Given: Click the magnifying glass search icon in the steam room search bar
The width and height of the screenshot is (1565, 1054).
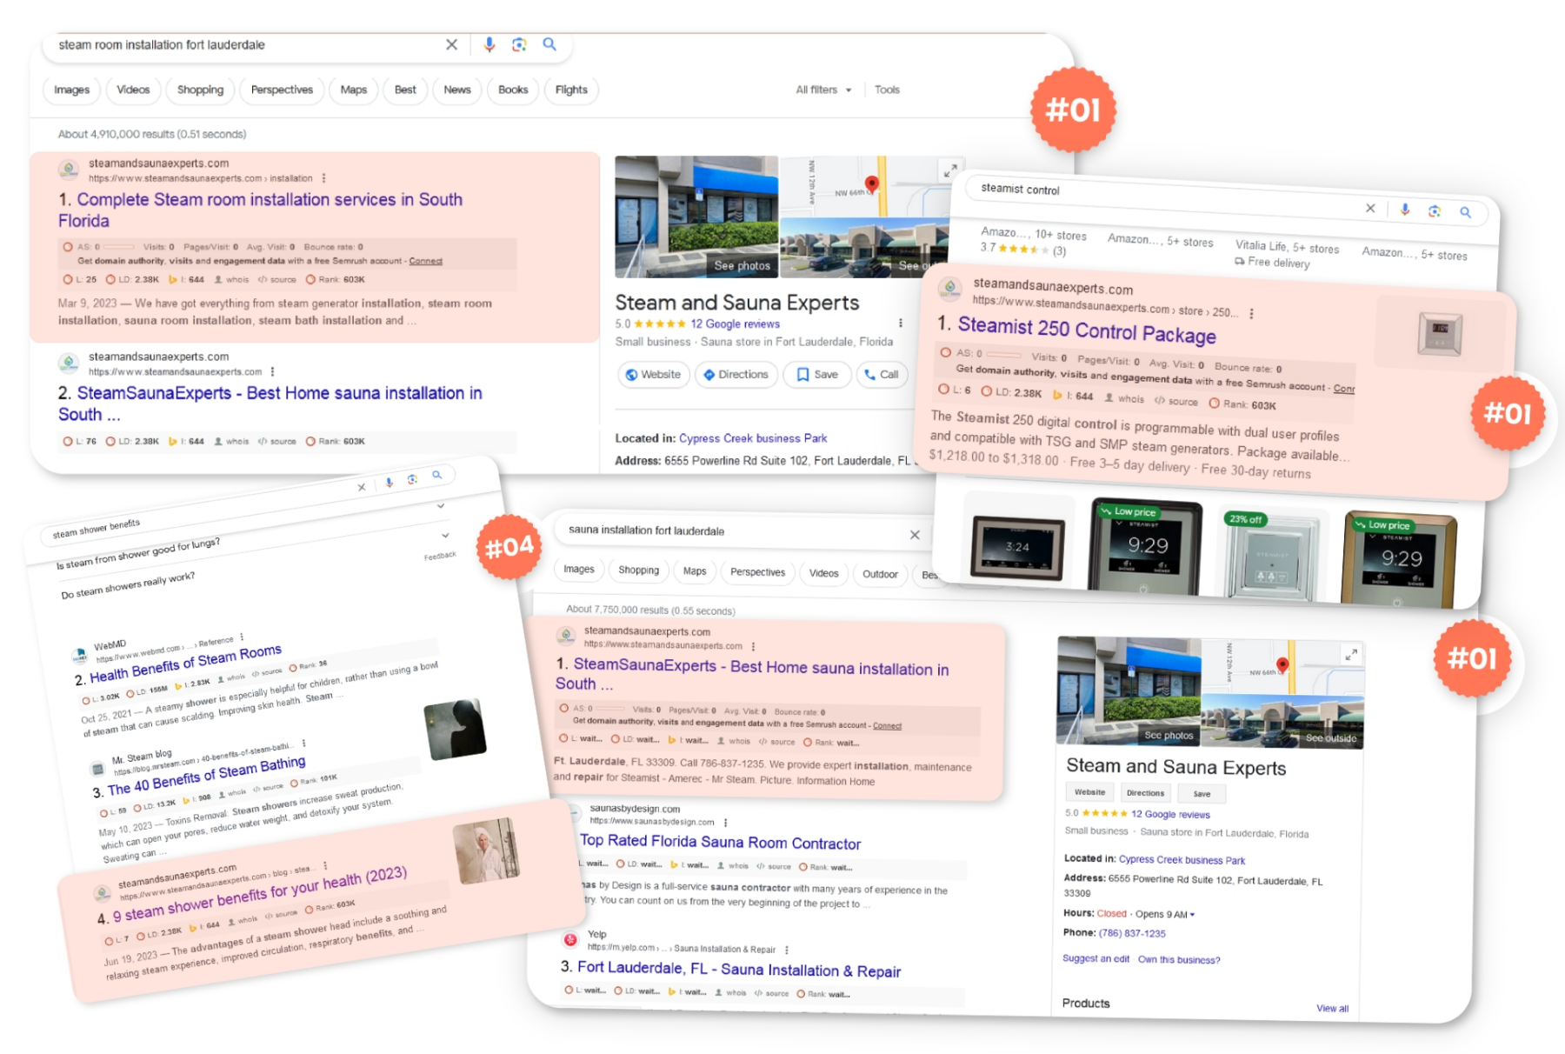Looking at the screenshot, I should click(x=549, y=44).
